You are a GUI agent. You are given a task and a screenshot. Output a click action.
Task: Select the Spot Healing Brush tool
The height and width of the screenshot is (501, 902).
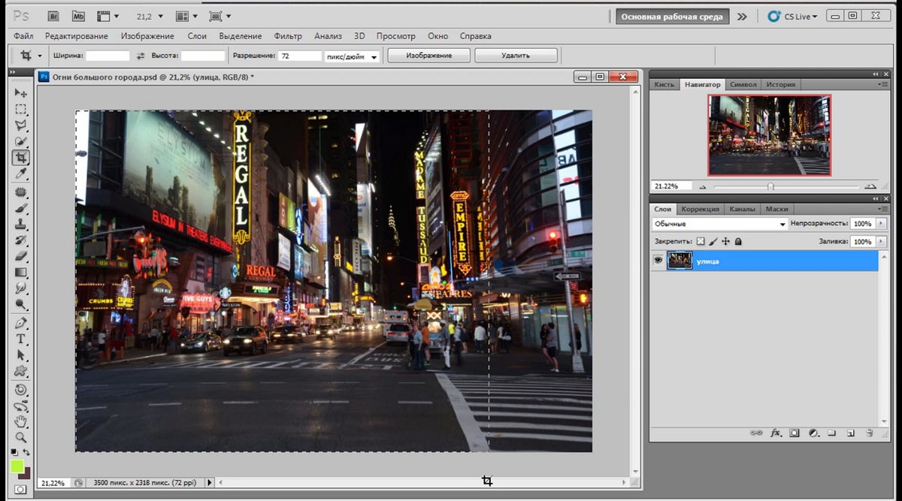(21, 192)
